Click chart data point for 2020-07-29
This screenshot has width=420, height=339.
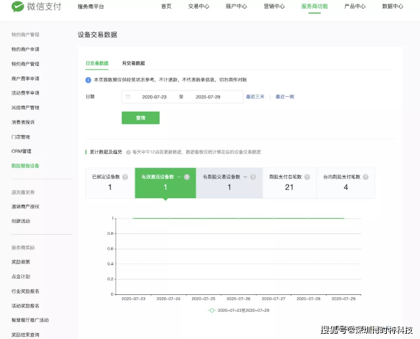point(344,218)
